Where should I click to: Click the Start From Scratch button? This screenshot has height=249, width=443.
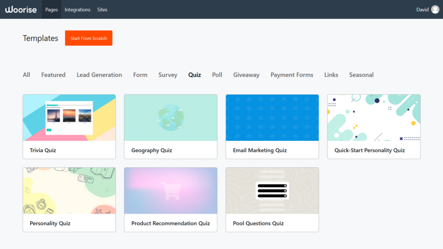tap(88, 38)
